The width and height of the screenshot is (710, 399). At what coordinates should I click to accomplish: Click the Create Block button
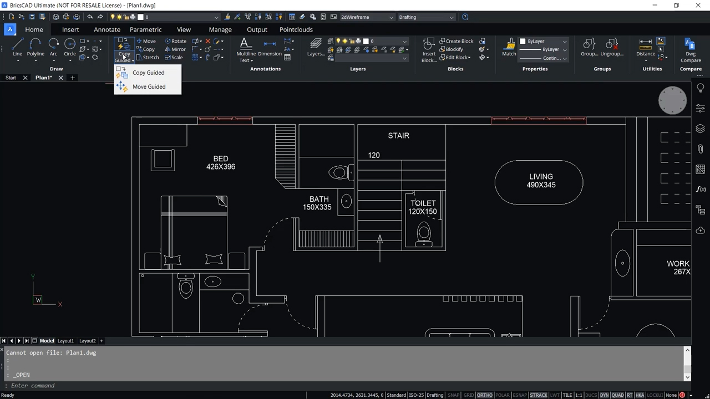[457, 40]
